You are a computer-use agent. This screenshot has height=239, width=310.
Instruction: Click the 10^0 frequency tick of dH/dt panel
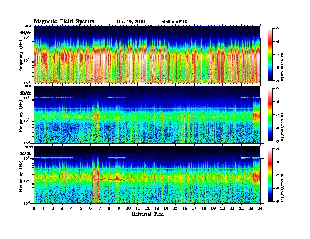(x=27, y=60)
